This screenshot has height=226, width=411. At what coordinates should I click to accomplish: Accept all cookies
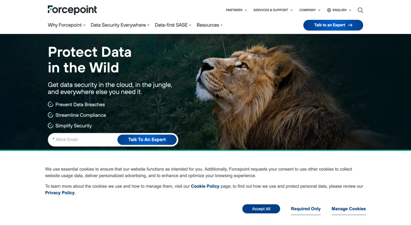(261, 209)
